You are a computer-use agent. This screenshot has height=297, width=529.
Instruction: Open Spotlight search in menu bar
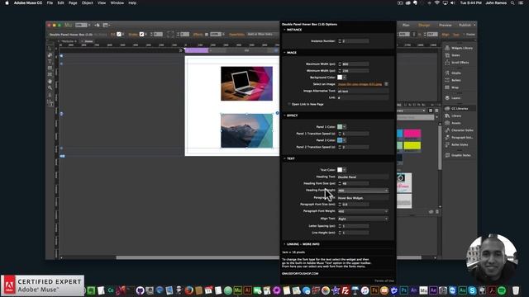click(512, 2)
